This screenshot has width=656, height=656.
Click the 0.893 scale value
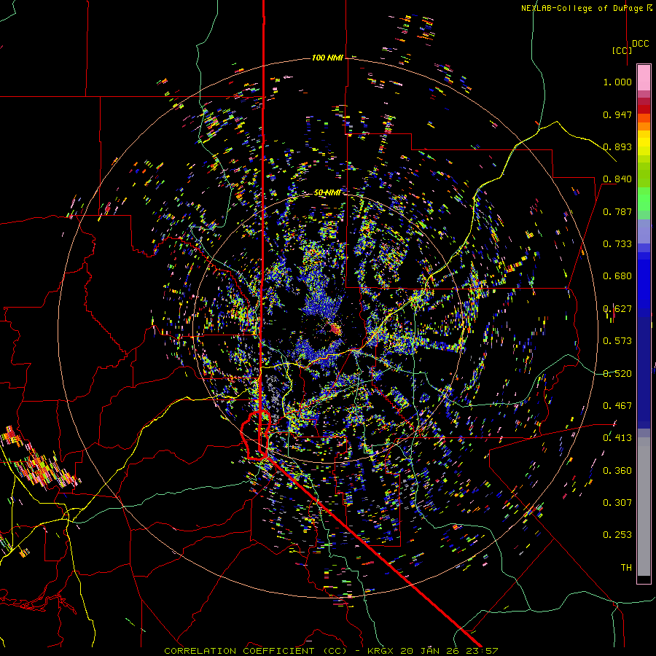(617, 147)
